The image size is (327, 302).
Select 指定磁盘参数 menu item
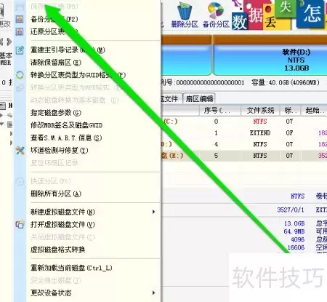point(56,113)
